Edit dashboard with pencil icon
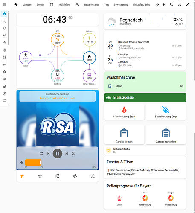The image size is (195, 213). pos(187,5)
